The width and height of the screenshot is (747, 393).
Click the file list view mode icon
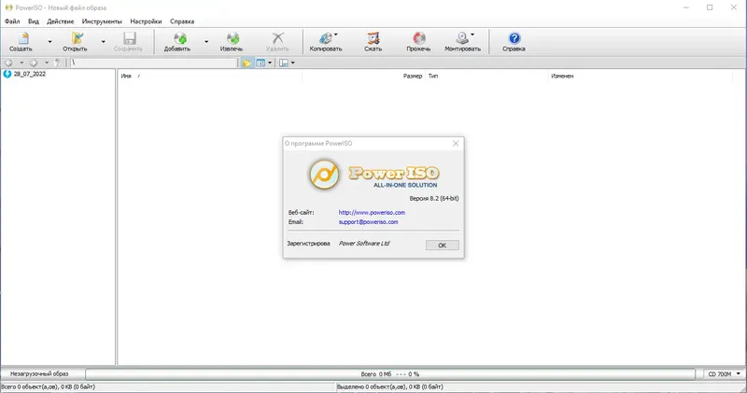[261, 63]
